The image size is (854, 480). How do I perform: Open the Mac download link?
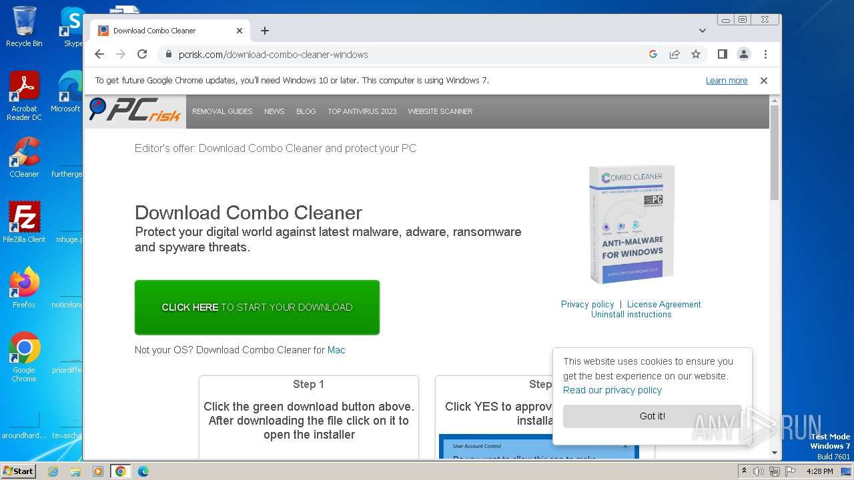336,350
